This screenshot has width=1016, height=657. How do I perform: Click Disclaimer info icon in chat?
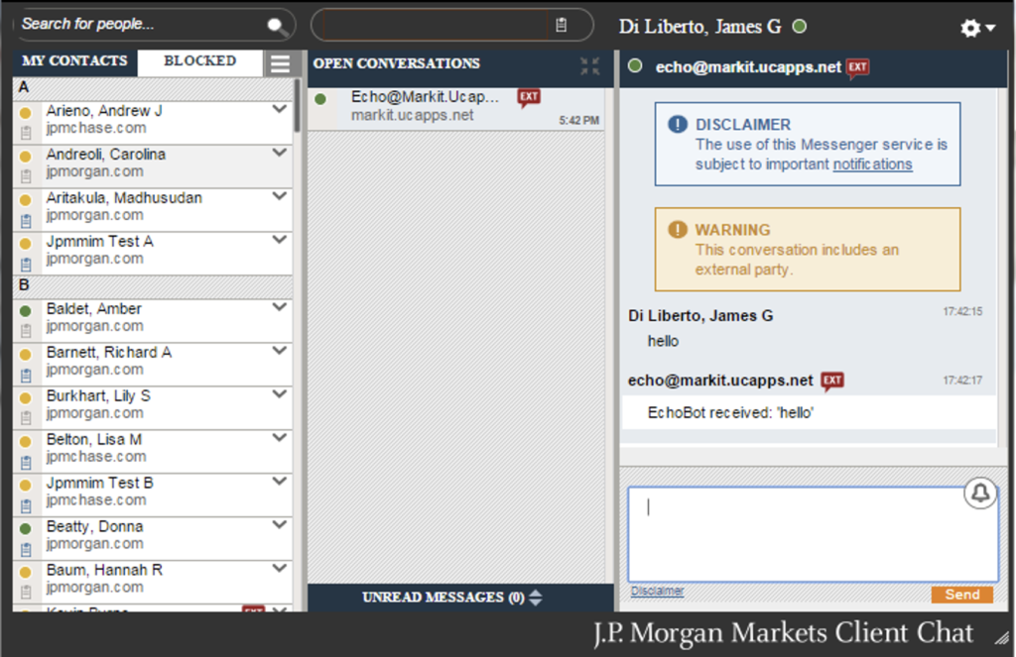coord(677,124)
